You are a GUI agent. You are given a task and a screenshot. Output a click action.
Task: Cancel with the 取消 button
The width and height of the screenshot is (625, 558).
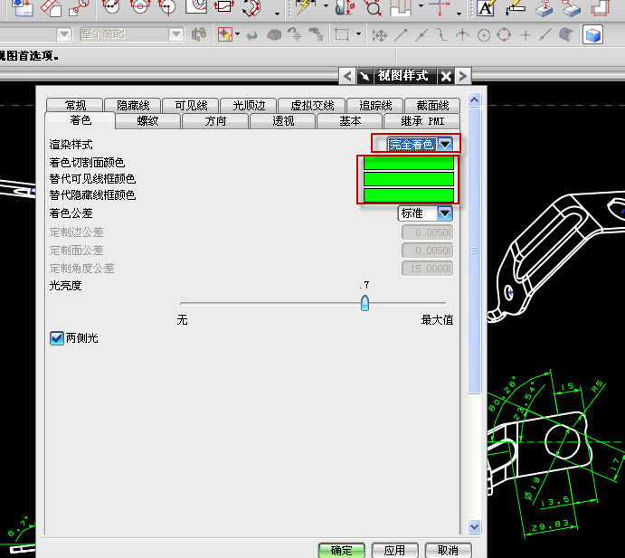point(448,551)
